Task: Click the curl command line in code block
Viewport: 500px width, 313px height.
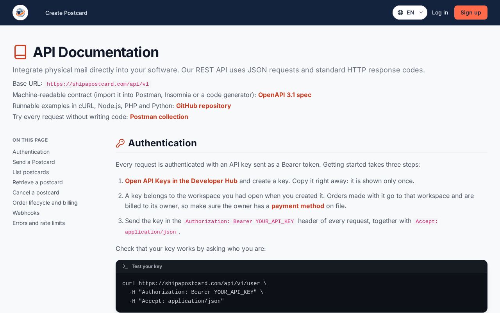Action: (194, 284)
